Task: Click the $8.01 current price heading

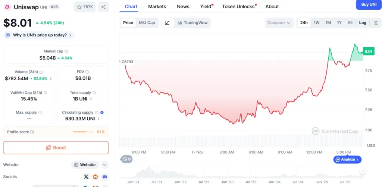Action: point(18,23)
